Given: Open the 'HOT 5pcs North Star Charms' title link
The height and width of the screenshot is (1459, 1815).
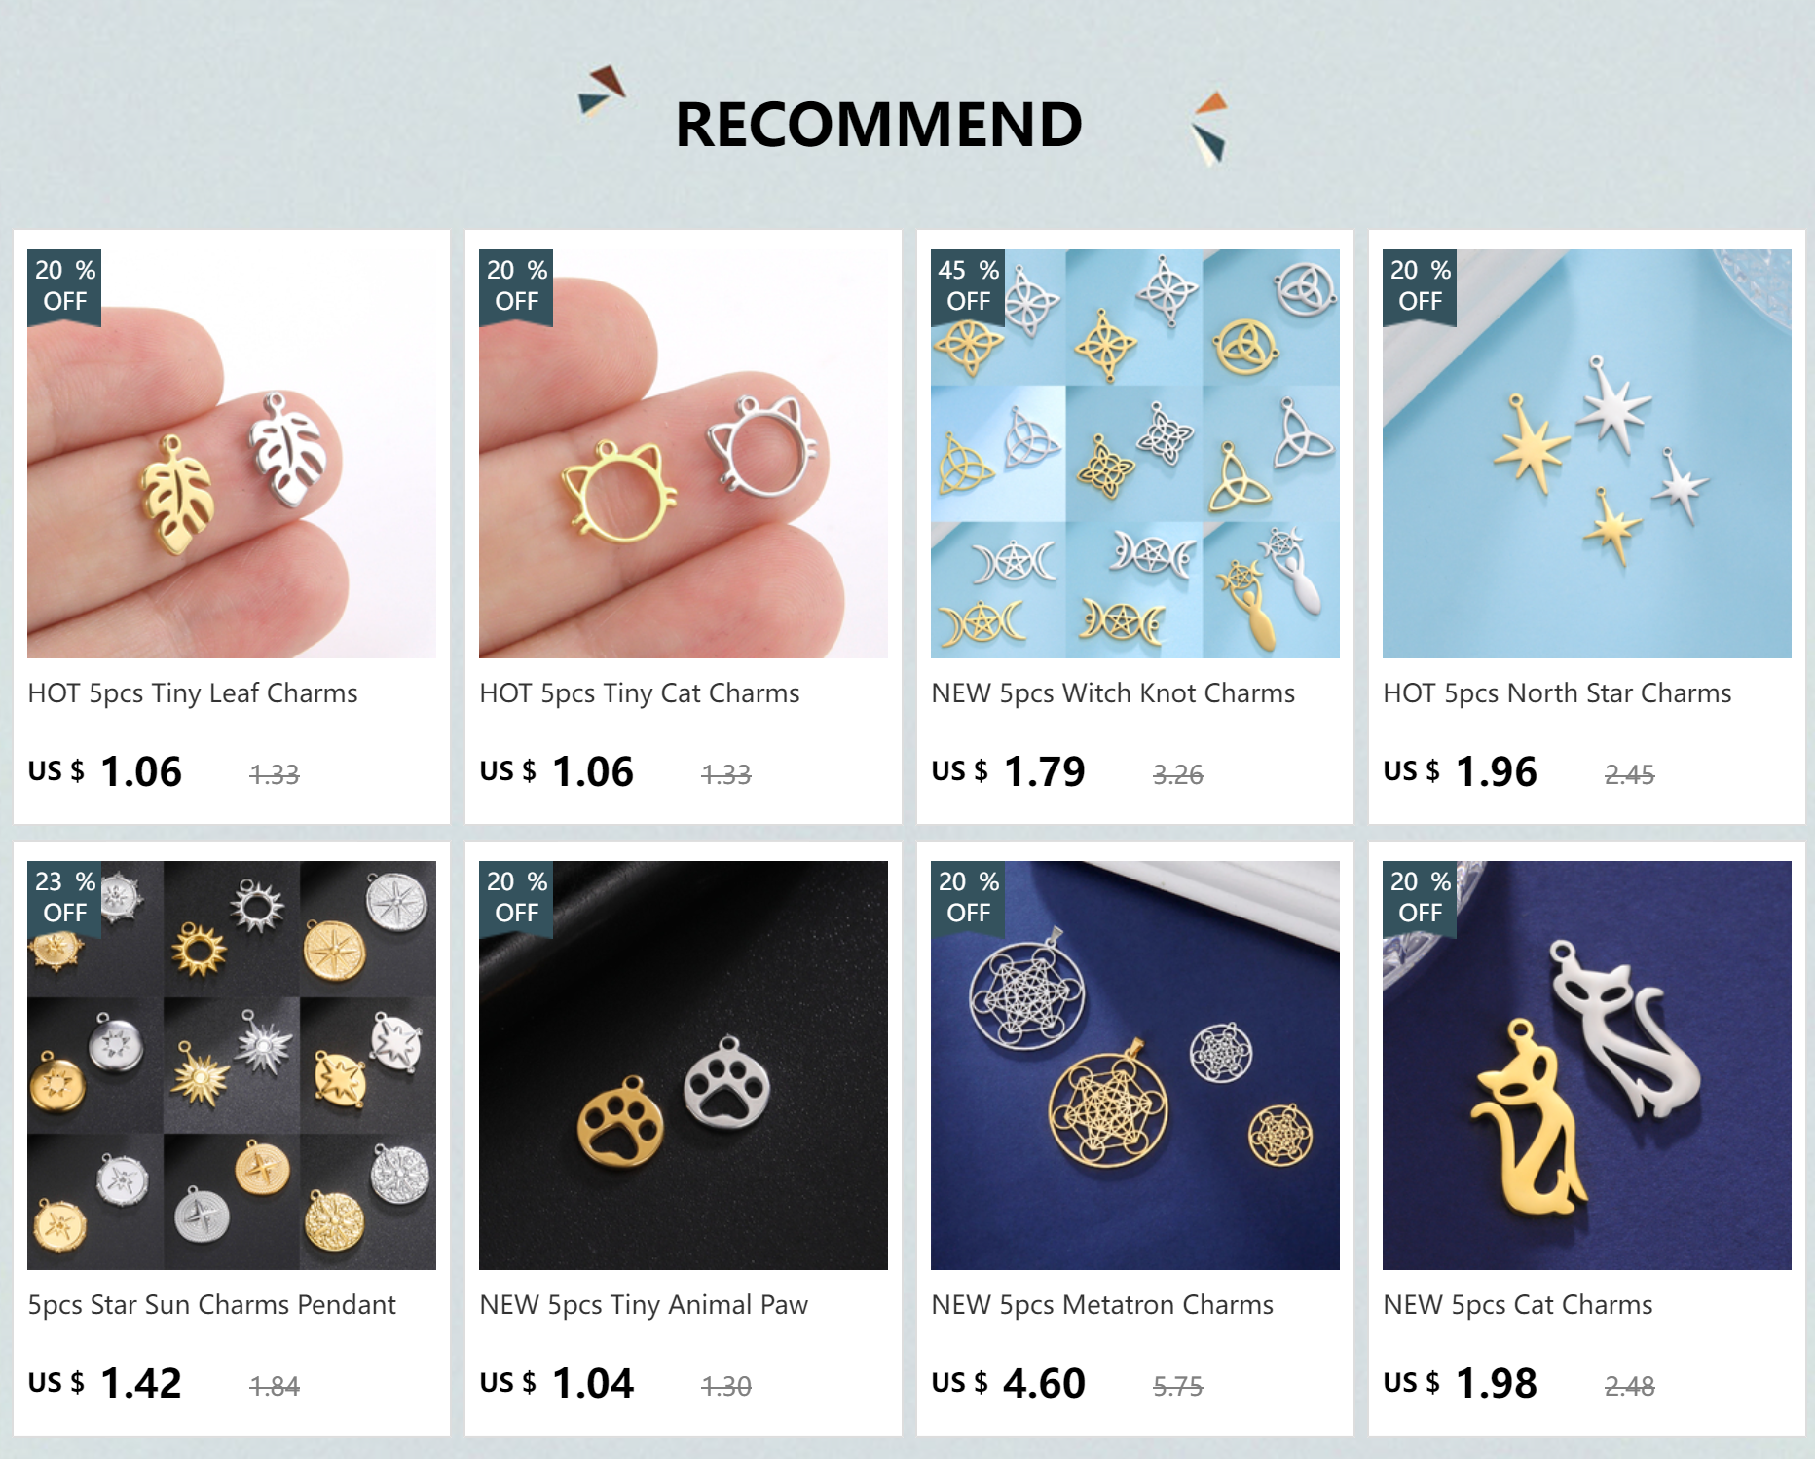Looking at the screenshot, I should pos(1557,693).
